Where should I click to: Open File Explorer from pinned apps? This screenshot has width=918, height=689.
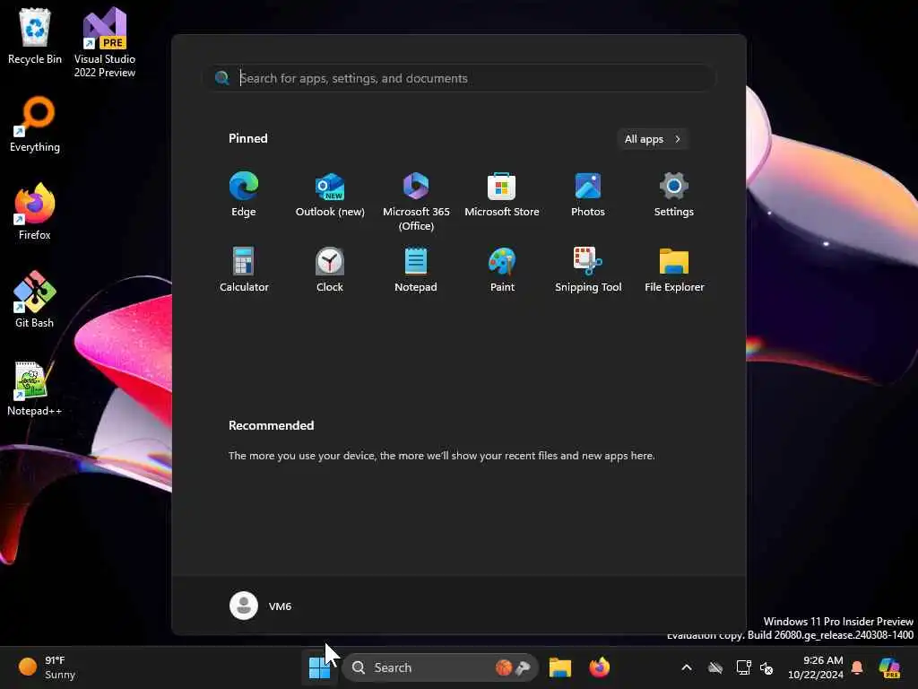tap(674, 270)
